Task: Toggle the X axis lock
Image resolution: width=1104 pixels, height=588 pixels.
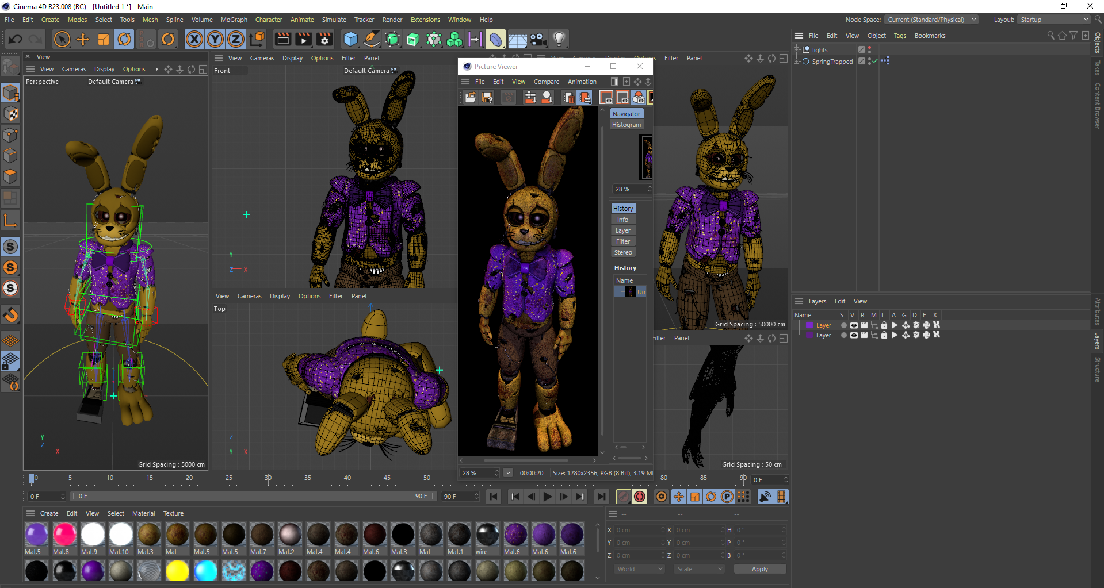Action: coord(194,39)
